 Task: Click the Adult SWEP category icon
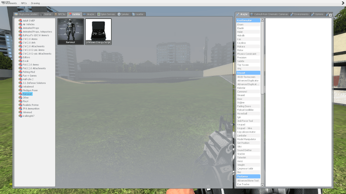coord(20,21)
